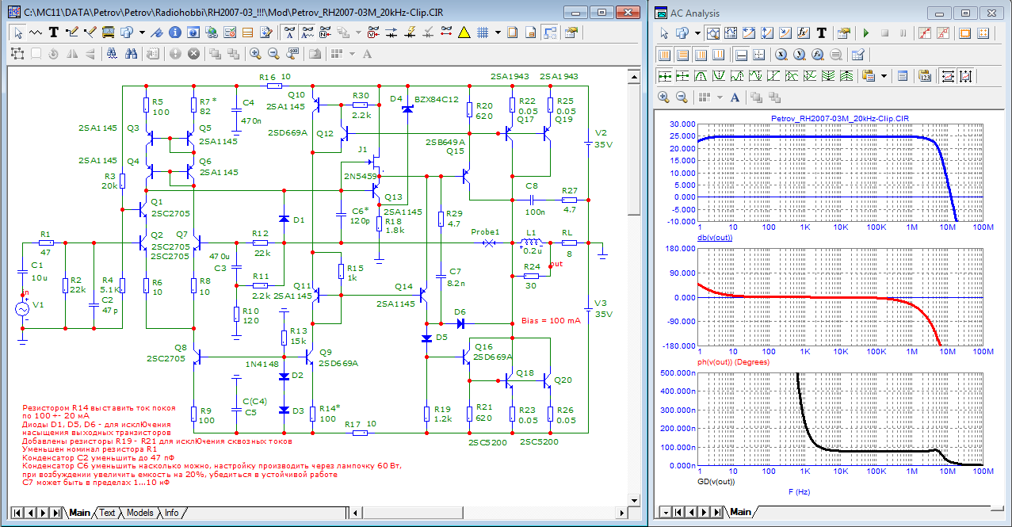The image size is (1012, 527).
Task: Click the fx function icon in AC Analysis
Action: point(803,33)
